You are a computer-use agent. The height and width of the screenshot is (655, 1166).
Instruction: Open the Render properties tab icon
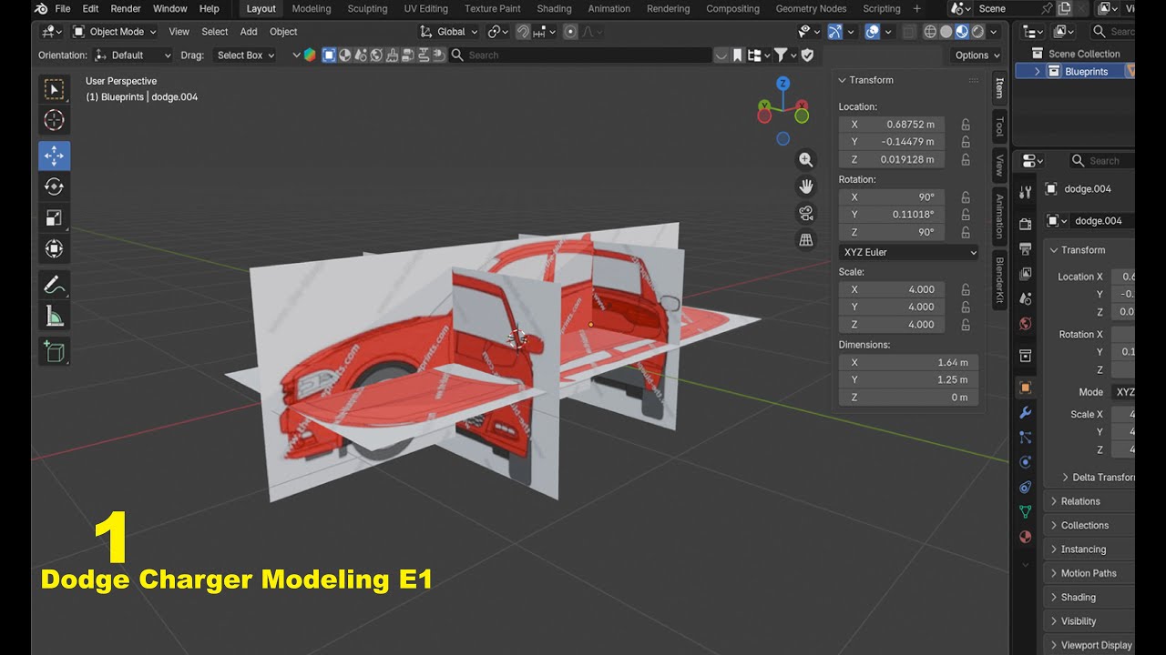click(1026, 224)
